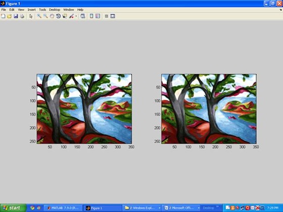The height and width of the screenshot is (212, 283).
Task: Save the figure using floppy disk icon
Action: click(x=16, y=16)
